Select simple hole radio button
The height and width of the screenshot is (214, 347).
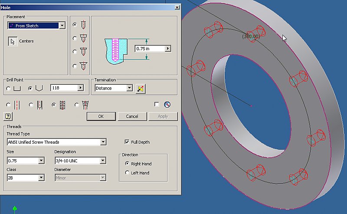8,105
